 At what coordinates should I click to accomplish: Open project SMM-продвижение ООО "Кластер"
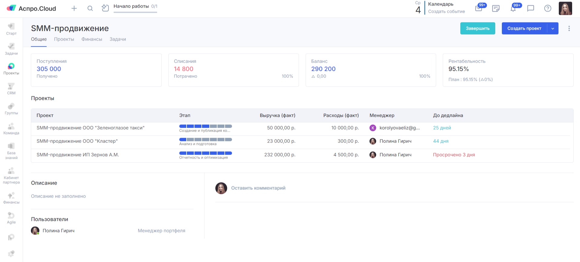click(77, 141)
